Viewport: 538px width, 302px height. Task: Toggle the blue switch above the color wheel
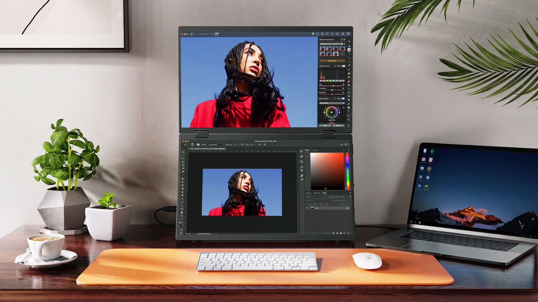pyautogui.click(x=343, y=98)
